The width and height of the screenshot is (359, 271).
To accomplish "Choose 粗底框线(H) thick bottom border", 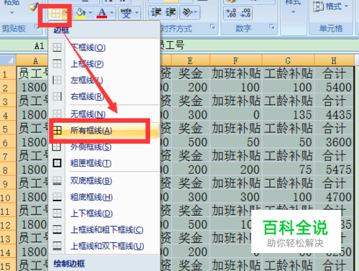I will [104, 197].
